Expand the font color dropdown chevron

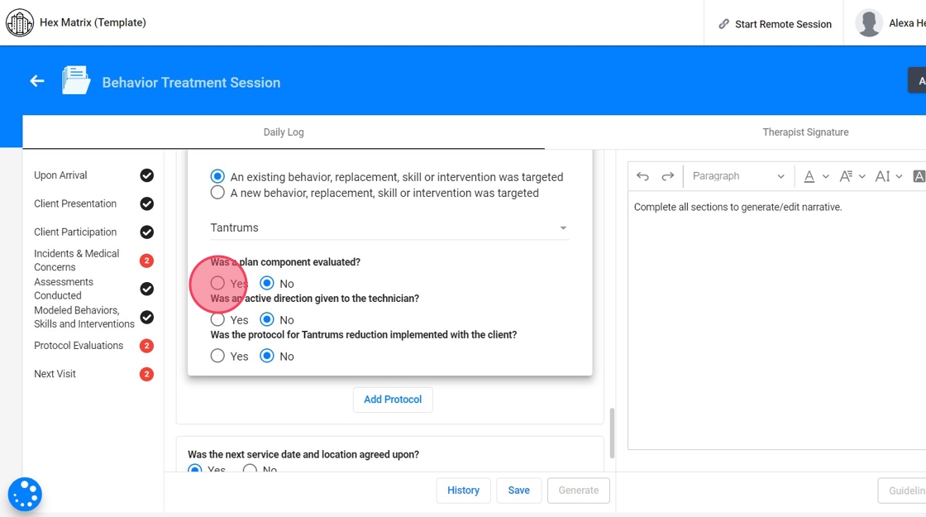[826, 177]
